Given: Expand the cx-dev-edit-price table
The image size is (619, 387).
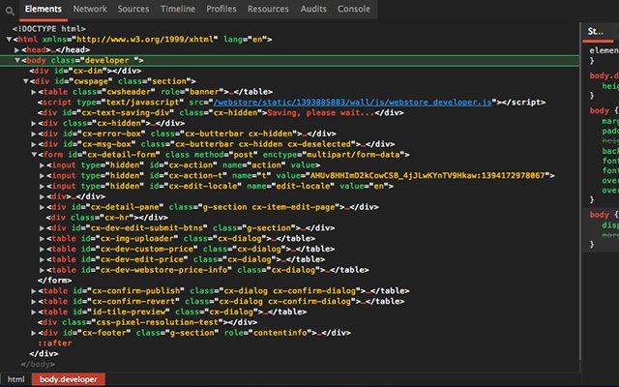Looking at the screenshot, I should [43, 259].
